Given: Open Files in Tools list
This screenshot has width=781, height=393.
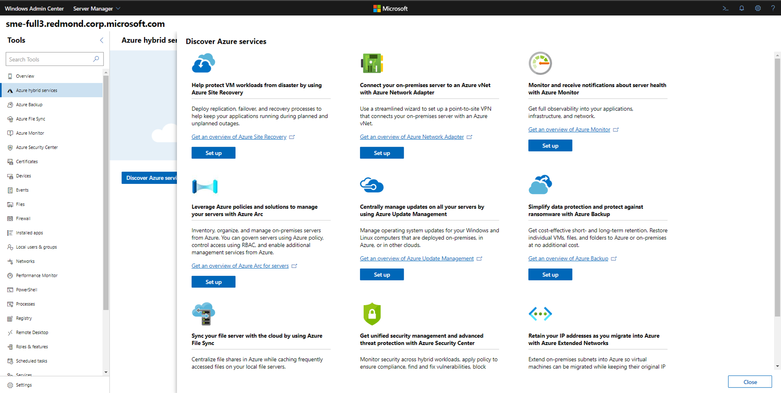Looking at the screenshot, I should [x=52, y=204].
